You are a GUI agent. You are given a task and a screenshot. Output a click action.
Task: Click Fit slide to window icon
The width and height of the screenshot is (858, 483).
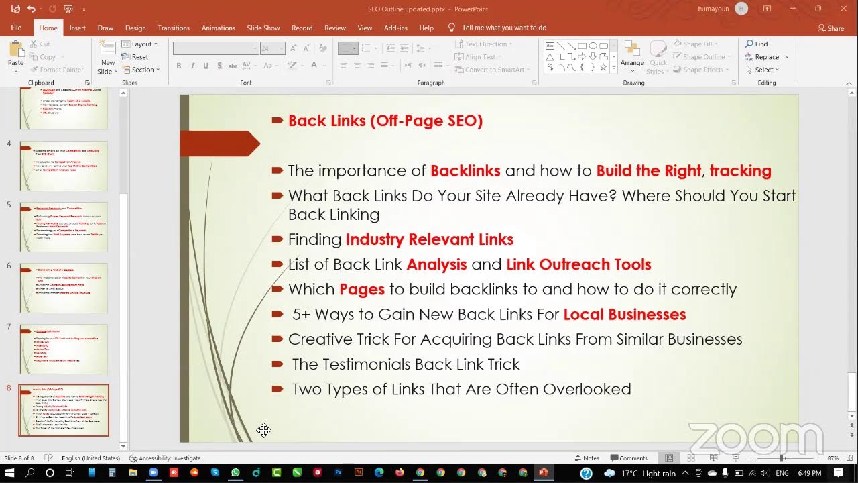[x=850, y=458]
